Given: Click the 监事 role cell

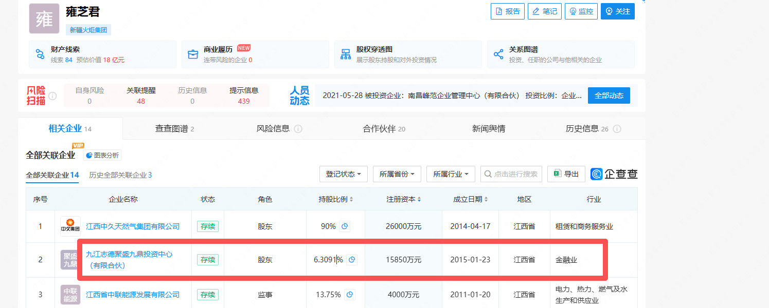Looking at the screenshot, I should (x=265, y=295).
